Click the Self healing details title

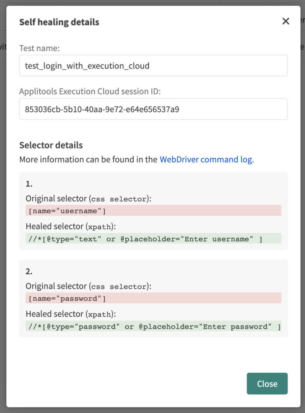pyautogui.click(x=59, y=22)
